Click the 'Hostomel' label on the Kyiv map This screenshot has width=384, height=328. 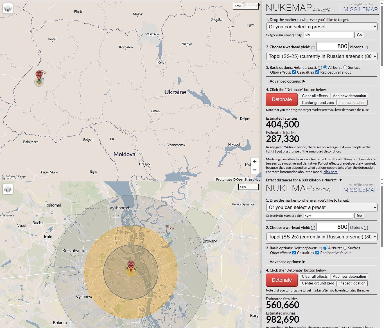click(x=52, y=205)
